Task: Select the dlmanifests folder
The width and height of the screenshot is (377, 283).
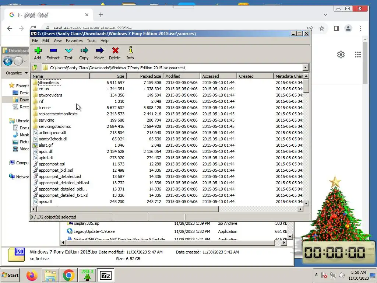Action: tap(49, 83)
